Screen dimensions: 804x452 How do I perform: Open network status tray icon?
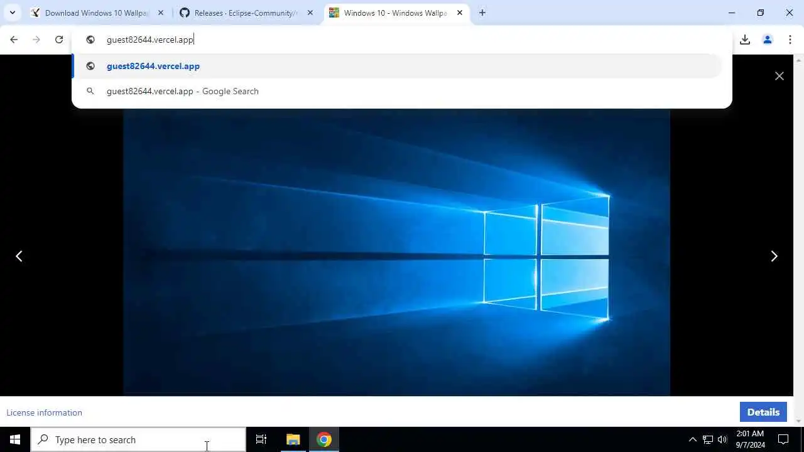(708, 439)
